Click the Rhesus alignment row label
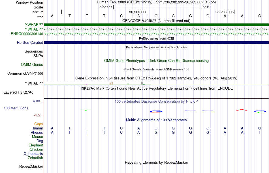This screenshot has width=269, height=173. [x=37, y=132]
